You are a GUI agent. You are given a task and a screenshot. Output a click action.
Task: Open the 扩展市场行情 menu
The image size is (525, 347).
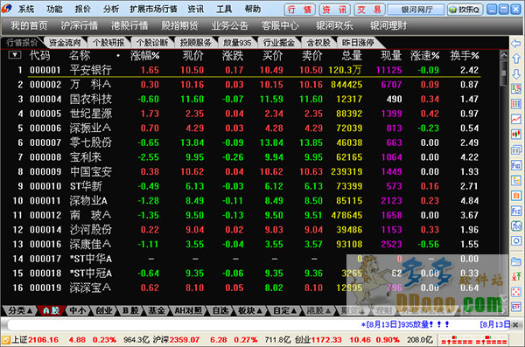click(153, 9)
